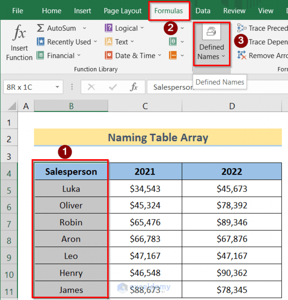Click the Naming Table Array title cell
This screenshot has height=300, width=288.
pos(158,137)
